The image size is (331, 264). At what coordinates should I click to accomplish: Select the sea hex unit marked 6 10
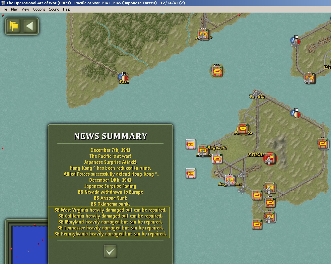217,71
